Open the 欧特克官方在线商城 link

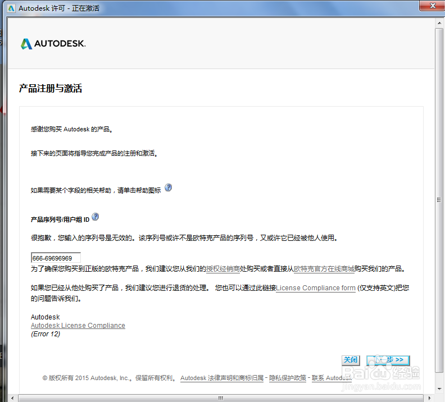pos(324,269)
